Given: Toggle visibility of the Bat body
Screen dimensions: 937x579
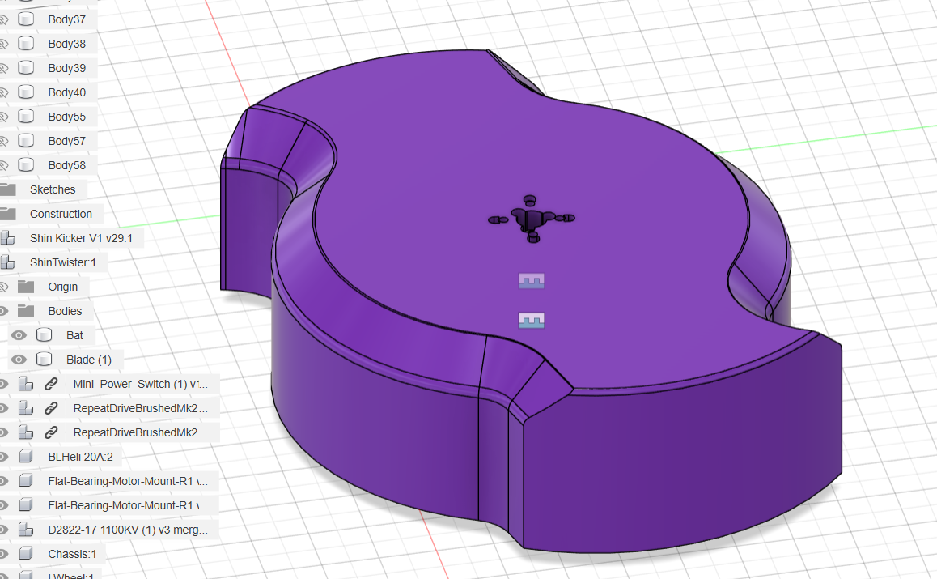Looking at the screenshot, I should click(19, 335).
